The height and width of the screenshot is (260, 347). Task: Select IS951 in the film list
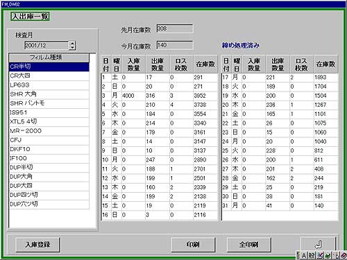[x=49, y=112]
